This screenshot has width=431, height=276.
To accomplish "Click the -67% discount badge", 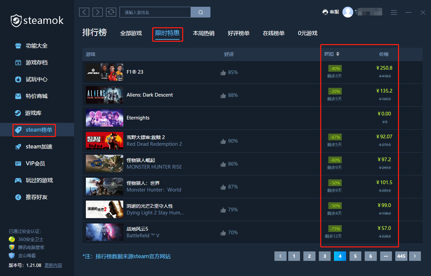I will coord(335,137).
